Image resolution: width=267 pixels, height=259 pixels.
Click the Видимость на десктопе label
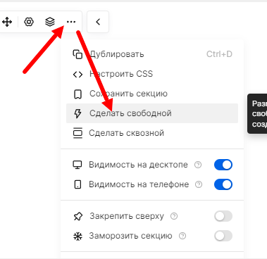tap(138, 165)
